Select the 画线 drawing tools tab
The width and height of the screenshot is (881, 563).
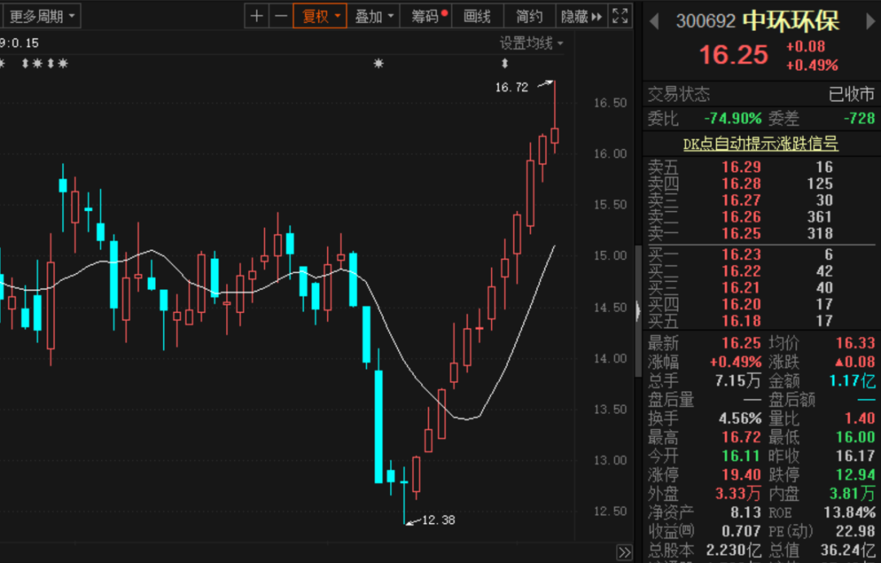477,15
